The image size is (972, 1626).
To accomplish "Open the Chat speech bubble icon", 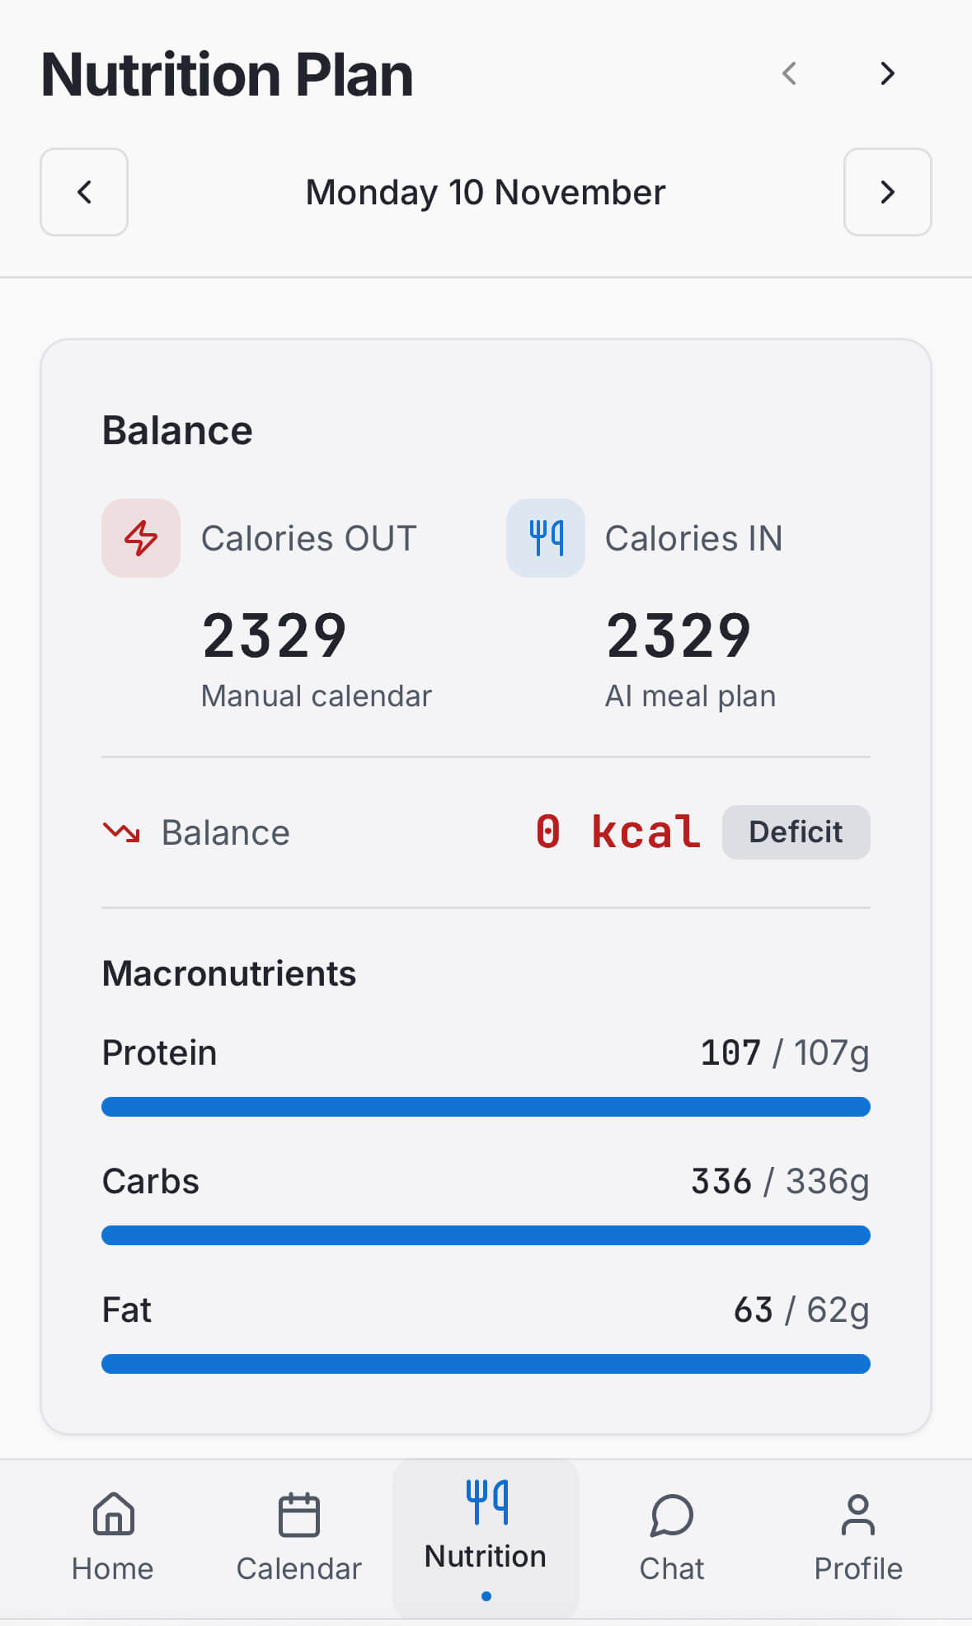I will pyautogui.click(x=672, y=1516).
